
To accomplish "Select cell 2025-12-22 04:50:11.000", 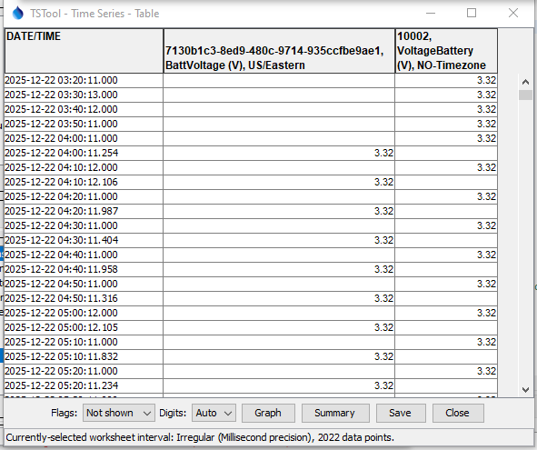I will [84, 285].
